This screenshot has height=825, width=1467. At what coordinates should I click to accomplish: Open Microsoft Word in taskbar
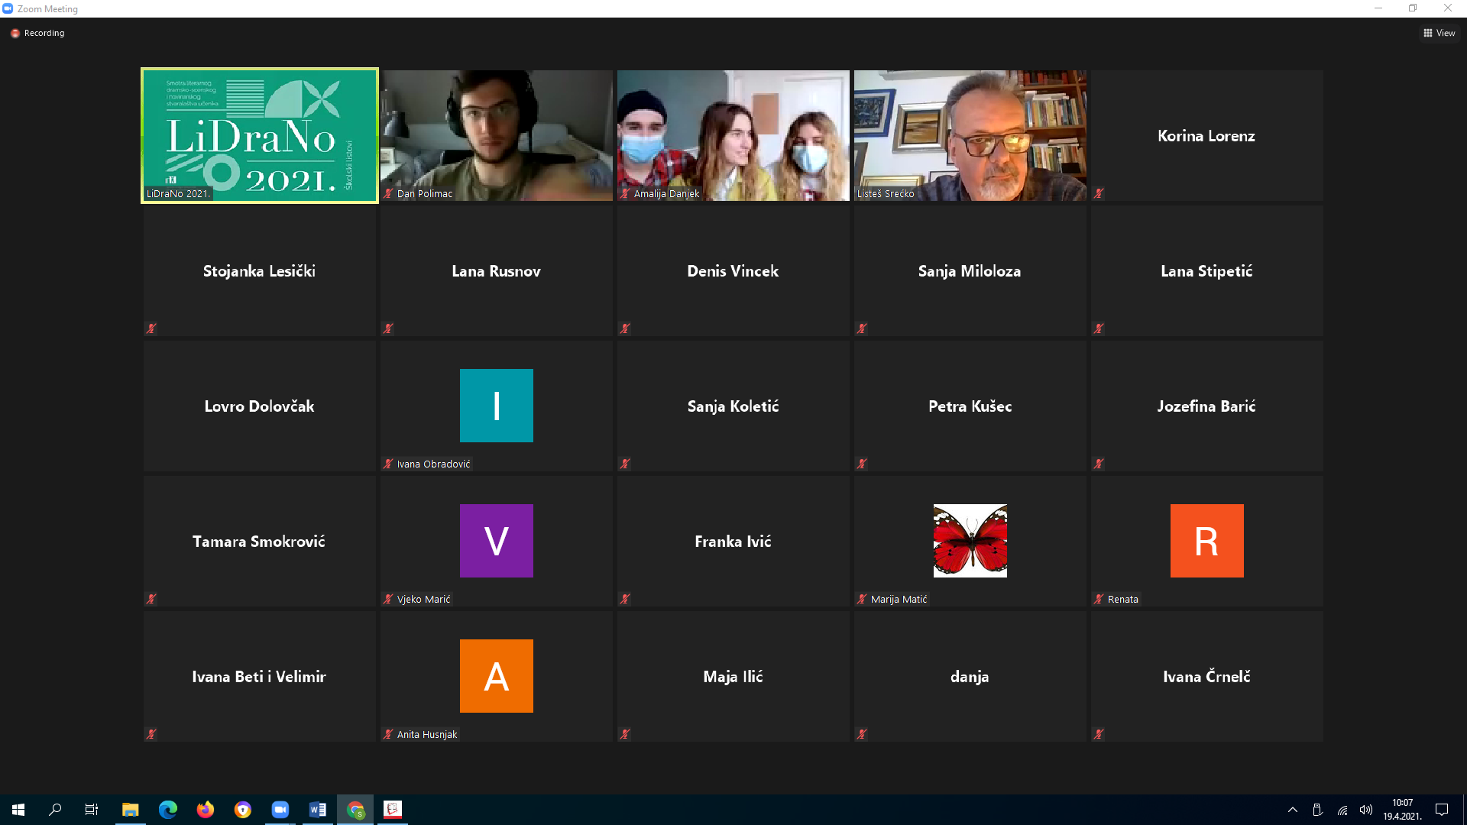coord(318,810)
